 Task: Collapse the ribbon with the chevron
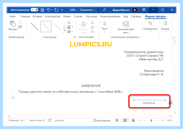coord(174,37)
